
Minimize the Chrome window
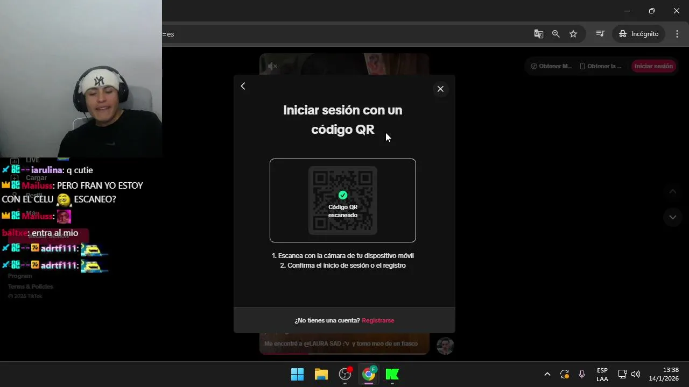click(627, 11)
